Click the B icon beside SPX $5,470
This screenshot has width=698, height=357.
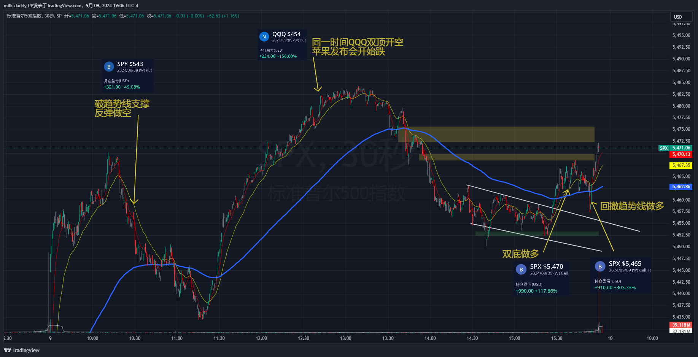click(521, 270)
